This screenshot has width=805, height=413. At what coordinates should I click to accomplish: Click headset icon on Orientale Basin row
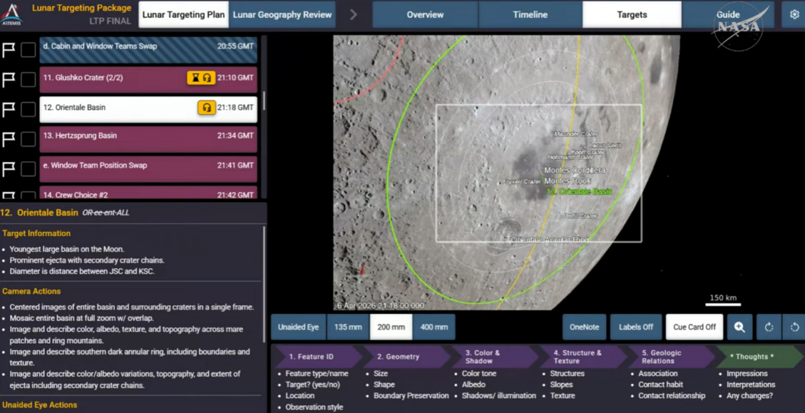pyautogui.click(x=207, y=108)
